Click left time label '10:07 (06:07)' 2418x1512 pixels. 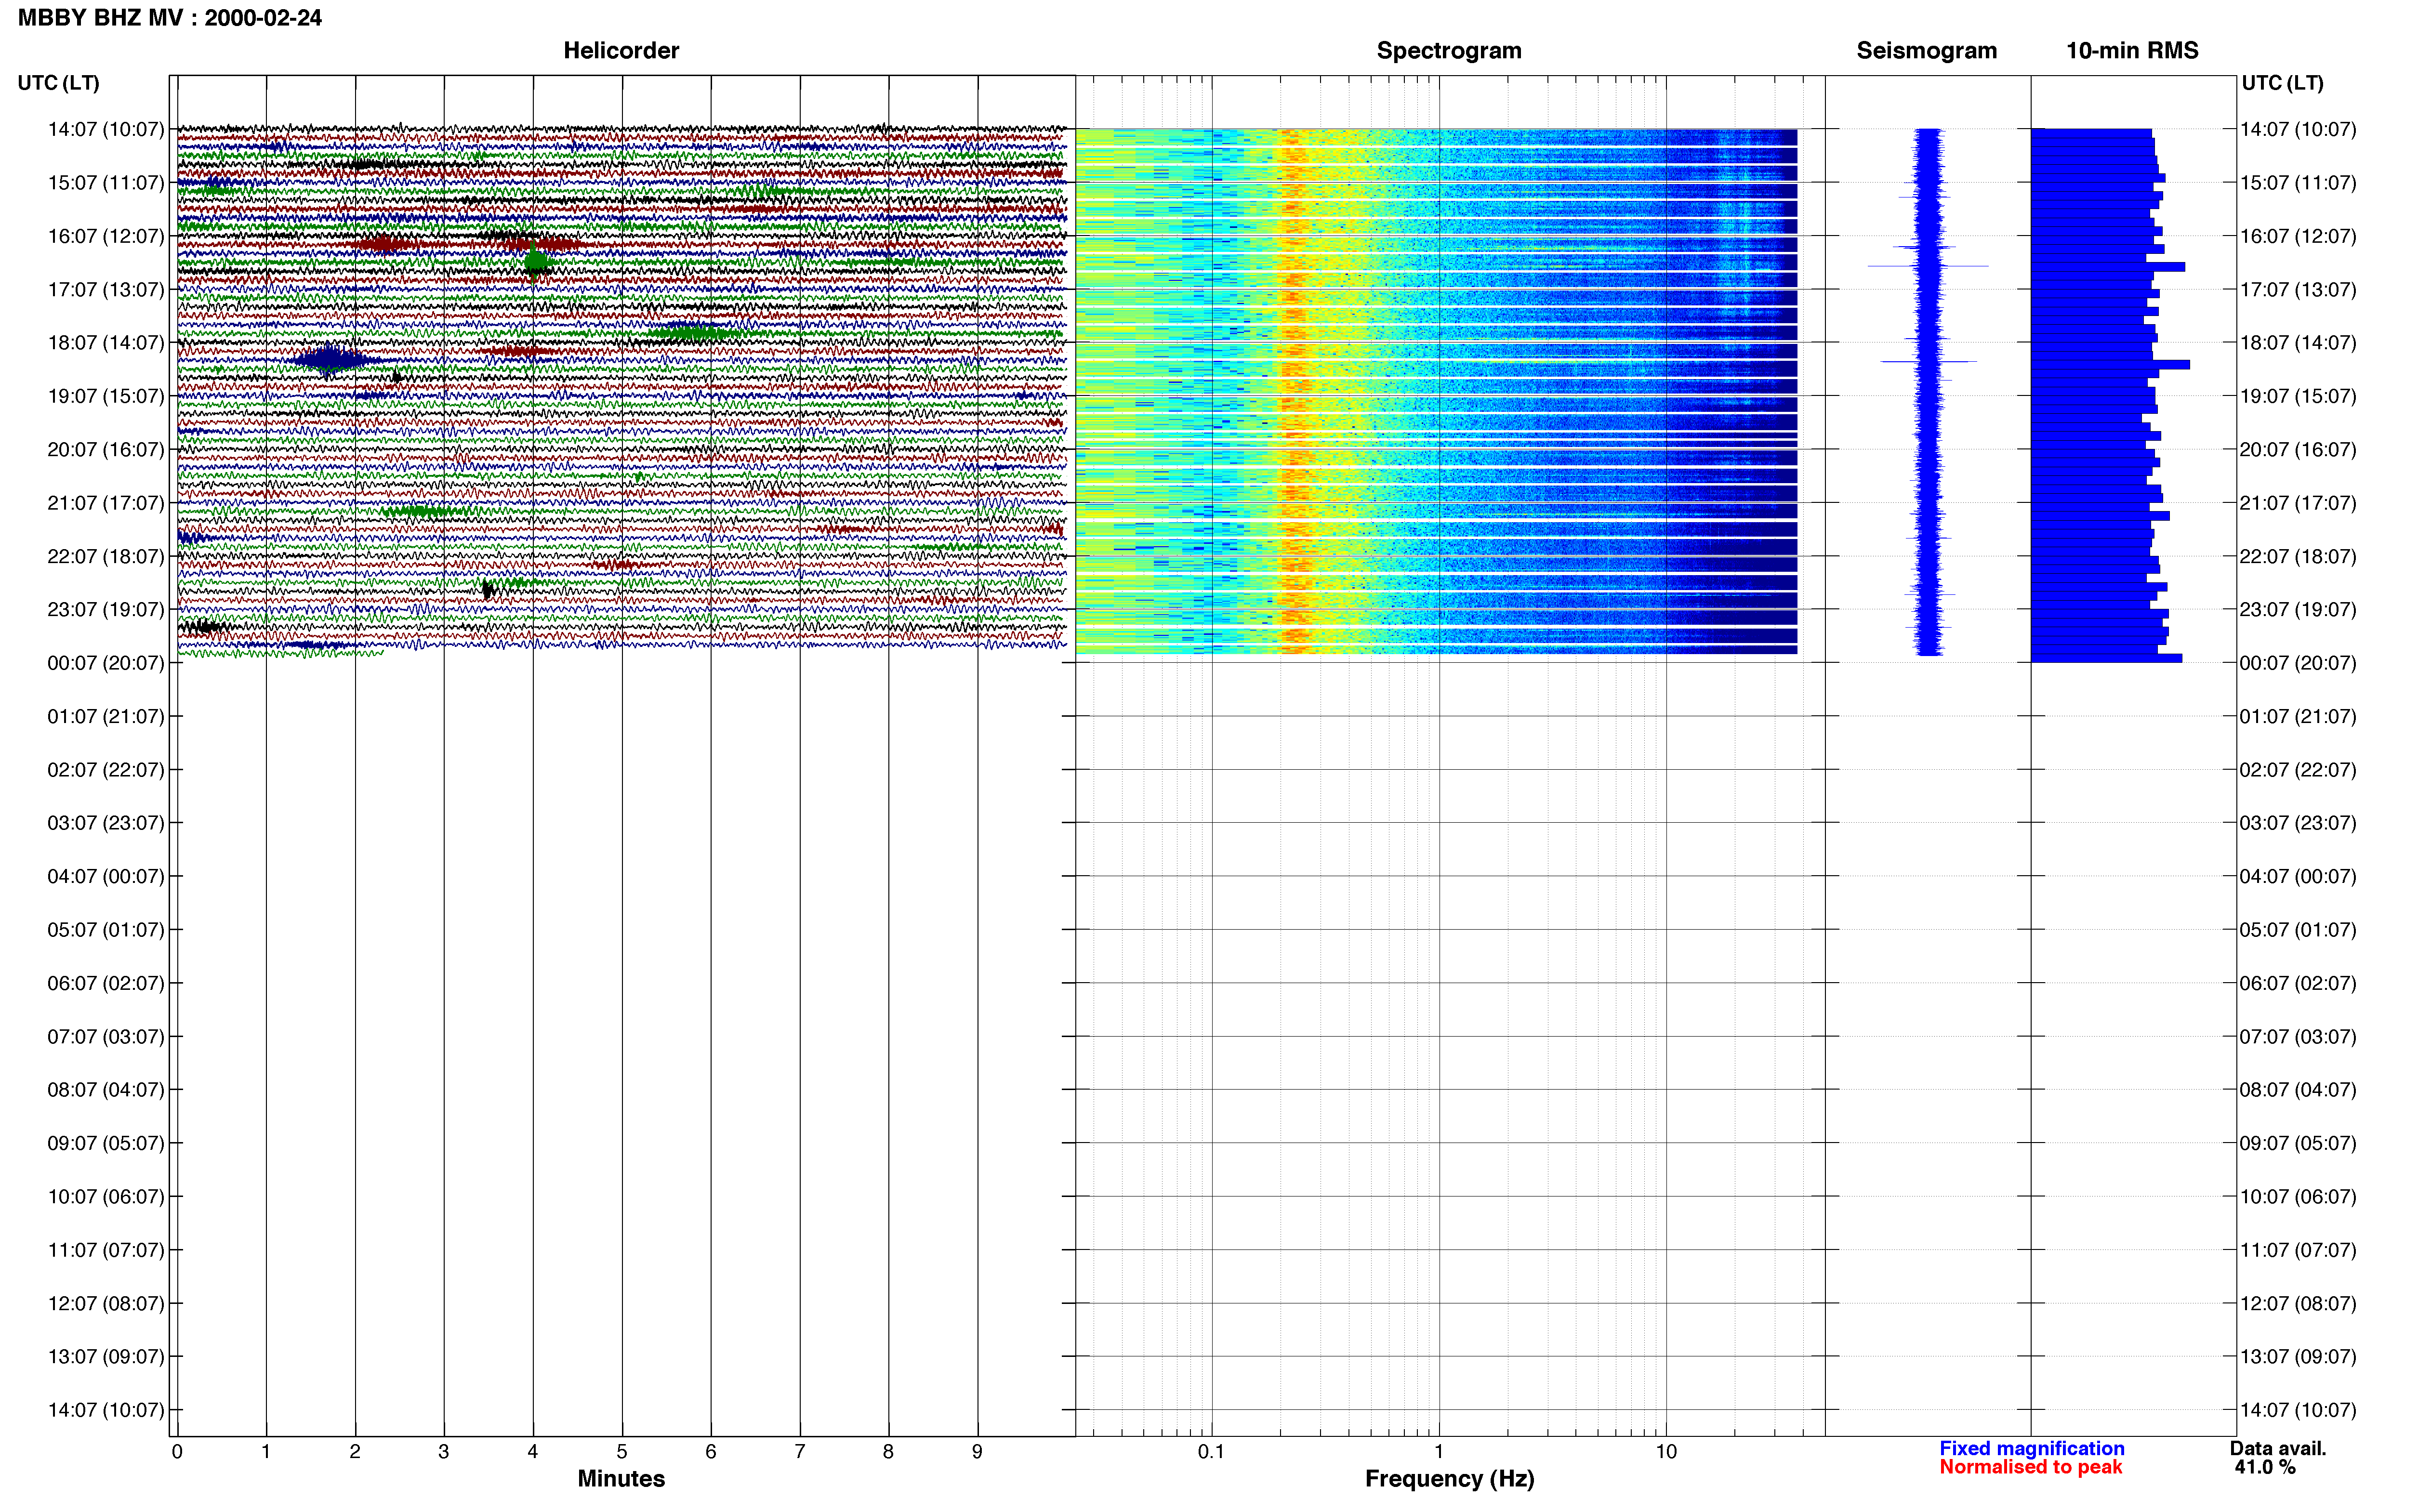point(106,1196)
